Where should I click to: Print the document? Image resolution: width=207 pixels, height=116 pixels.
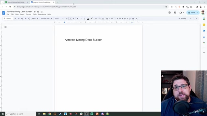22,19
